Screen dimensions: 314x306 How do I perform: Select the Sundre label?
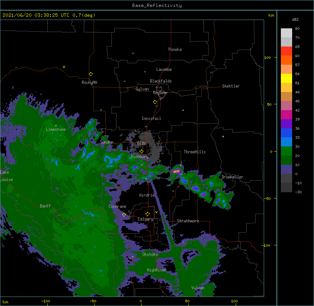pos(106,142)
